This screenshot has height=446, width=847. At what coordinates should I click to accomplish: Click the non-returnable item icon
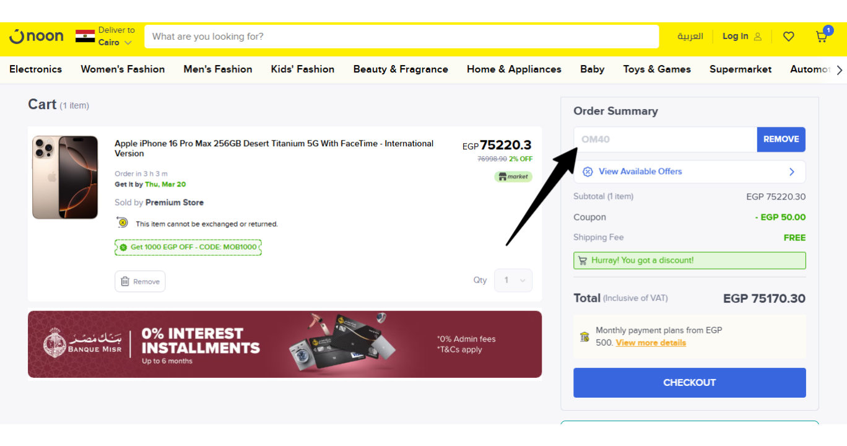[123, 222]
